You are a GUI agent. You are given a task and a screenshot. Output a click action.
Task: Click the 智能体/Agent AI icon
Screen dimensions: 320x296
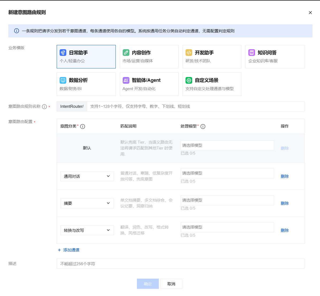coord(126,80)
